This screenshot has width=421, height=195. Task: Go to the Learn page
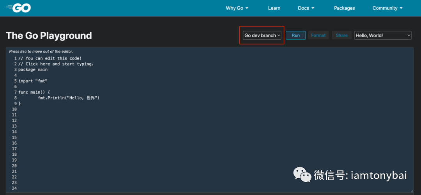[x=274, y=8]
